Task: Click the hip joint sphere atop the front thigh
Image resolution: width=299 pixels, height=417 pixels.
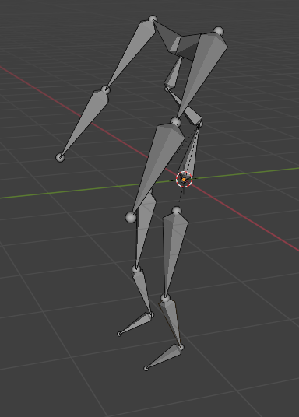Action: pyautogui.click(x=177, y=211)
